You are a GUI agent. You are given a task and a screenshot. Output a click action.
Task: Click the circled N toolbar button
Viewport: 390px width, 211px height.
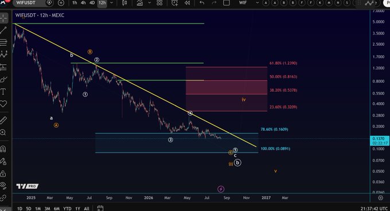pyautogui.click(x=338, y=3)
